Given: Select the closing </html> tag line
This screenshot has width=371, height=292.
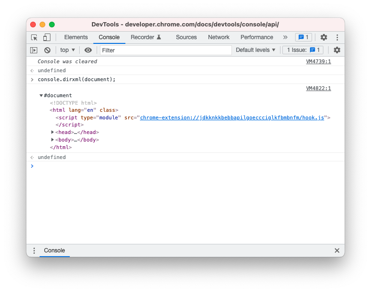Looking at the screenshot, I should coord(60,147).
